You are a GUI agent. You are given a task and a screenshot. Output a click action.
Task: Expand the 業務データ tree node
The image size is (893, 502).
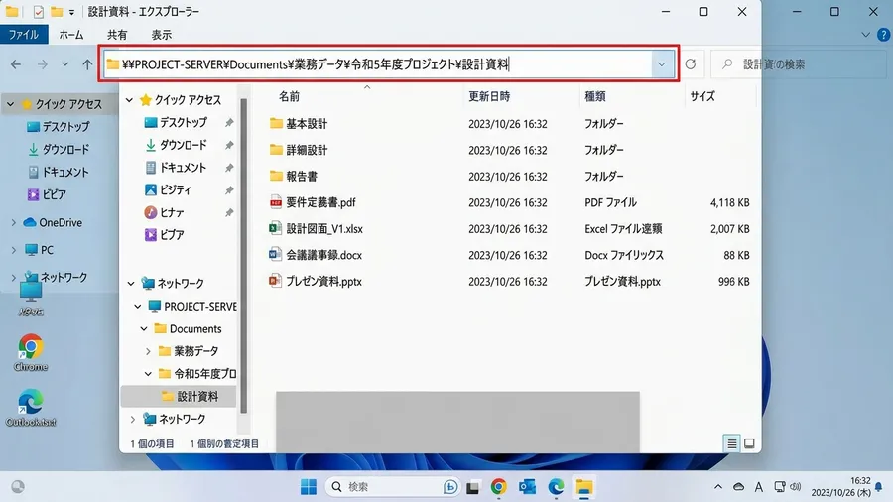pos(148,351)
